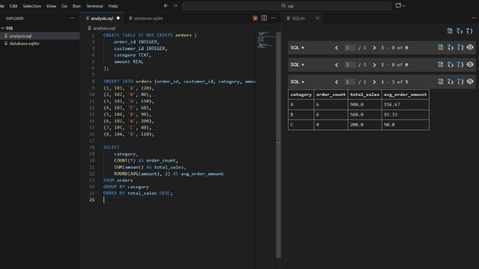Split the editor to the right

pos(264,18)
